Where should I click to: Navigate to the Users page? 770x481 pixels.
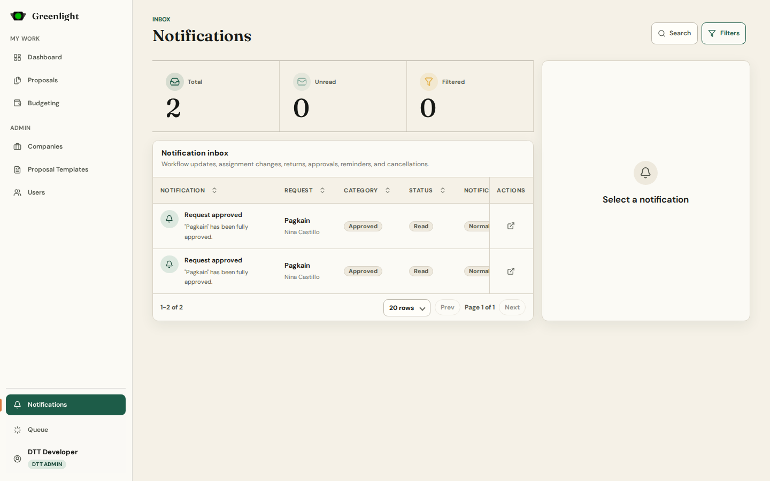tap(66, 192)
